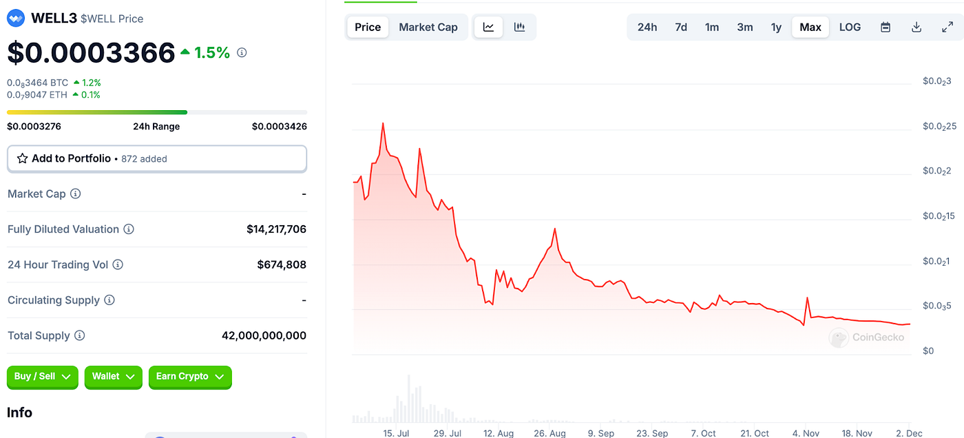The image size is (964, 438).
Task: Show Circulating Supply info icon
Action: click(x=109, y=300)
